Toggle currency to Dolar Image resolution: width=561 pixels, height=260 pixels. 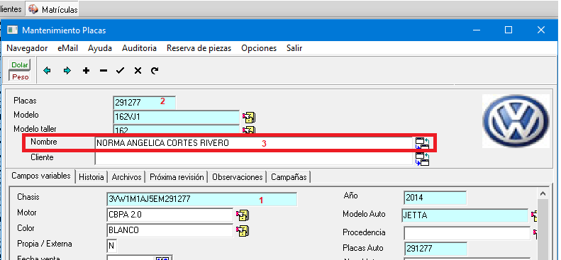pos(20,64)
